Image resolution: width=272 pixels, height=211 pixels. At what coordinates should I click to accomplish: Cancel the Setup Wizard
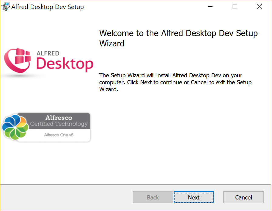tap(243, 197)
